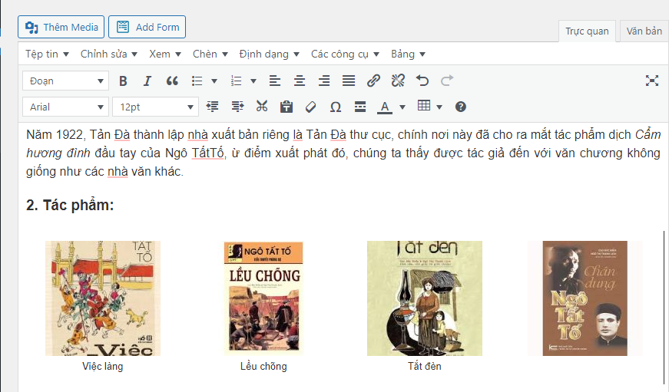Undo the last edit

click(x=422, y=81)
